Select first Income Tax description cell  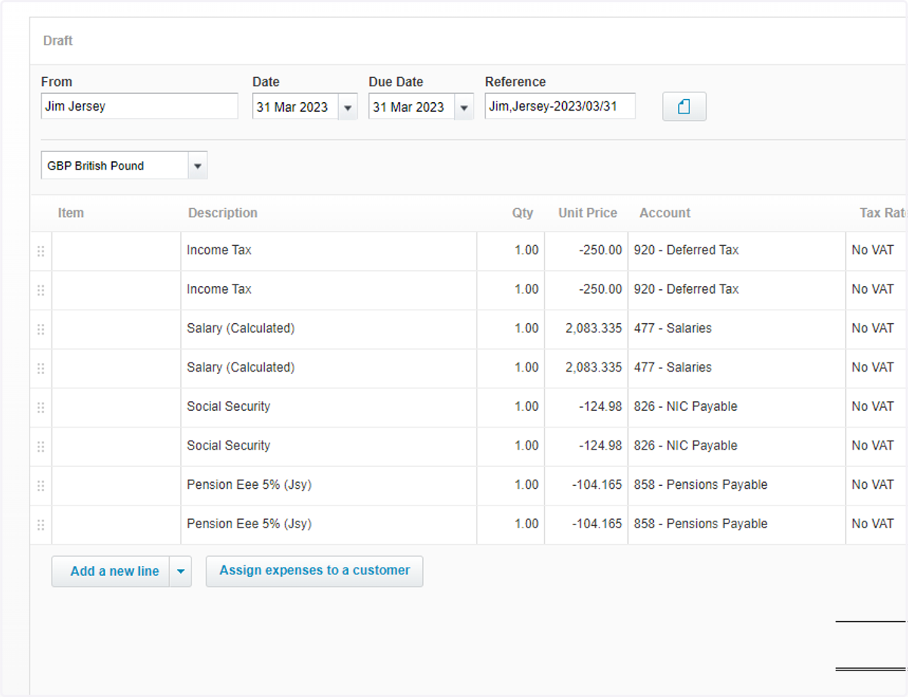click(x=328, y=250)
